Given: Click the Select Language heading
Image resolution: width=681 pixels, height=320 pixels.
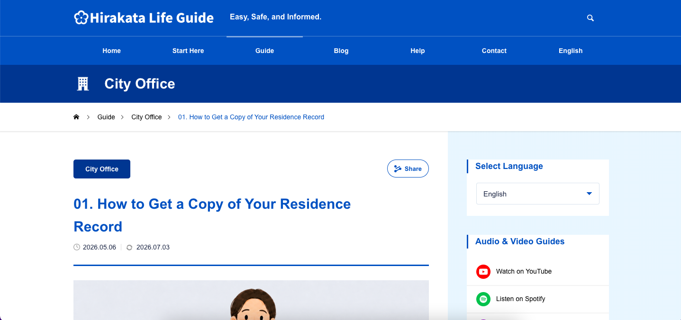Looking at the screenshot, I should 509,166.
